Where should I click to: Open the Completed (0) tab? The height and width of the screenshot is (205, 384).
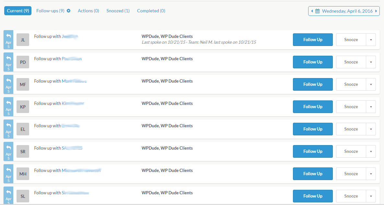click(151, 11)
